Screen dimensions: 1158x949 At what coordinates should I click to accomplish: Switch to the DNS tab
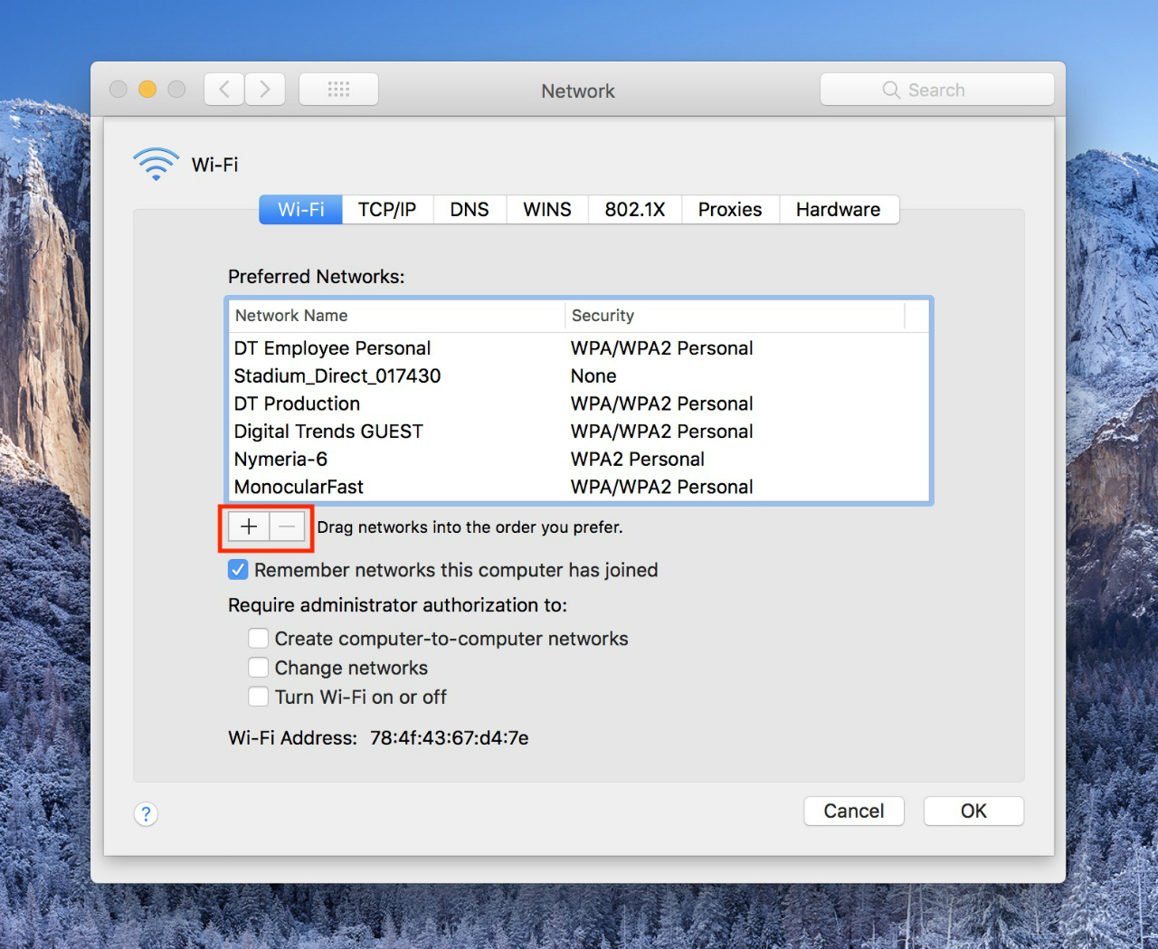click(470, 209)
